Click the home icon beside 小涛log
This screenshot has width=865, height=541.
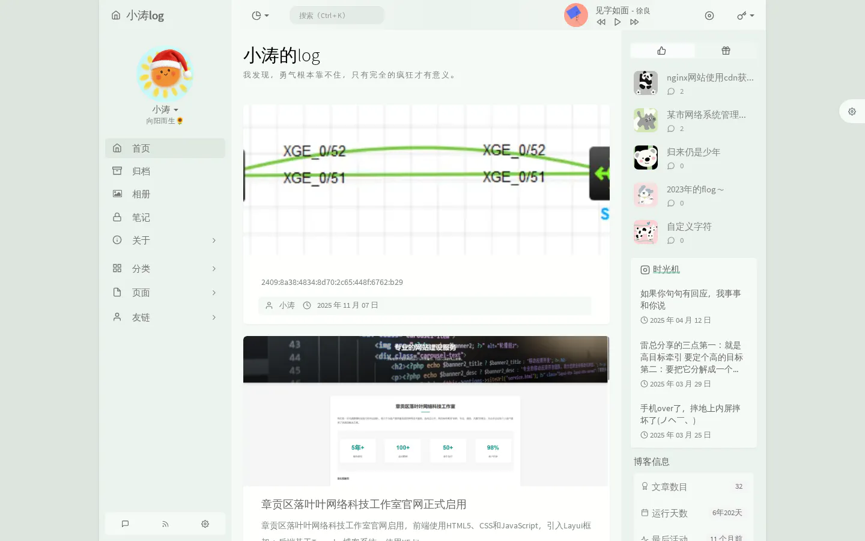116,15
